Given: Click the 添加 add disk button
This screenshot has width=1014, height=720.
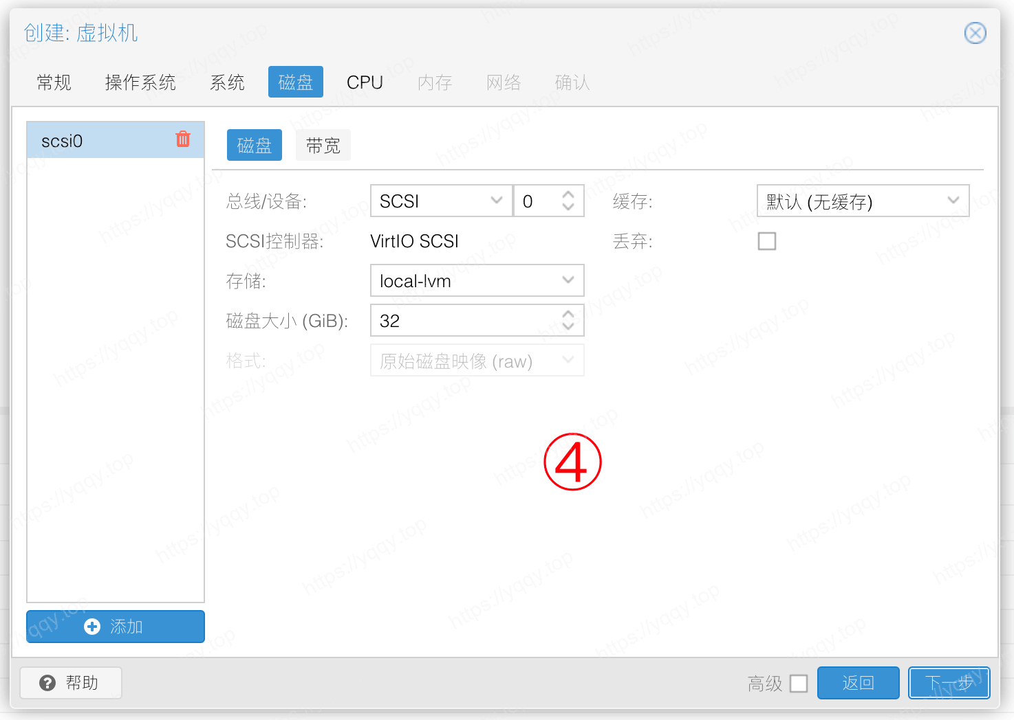Looking at the screenshot, I should (116, 627).
